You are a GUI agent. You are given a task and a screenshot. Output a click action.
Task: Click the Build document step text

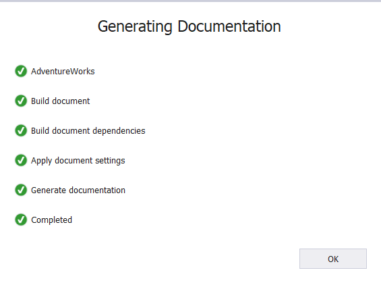[x=60, y=101]
